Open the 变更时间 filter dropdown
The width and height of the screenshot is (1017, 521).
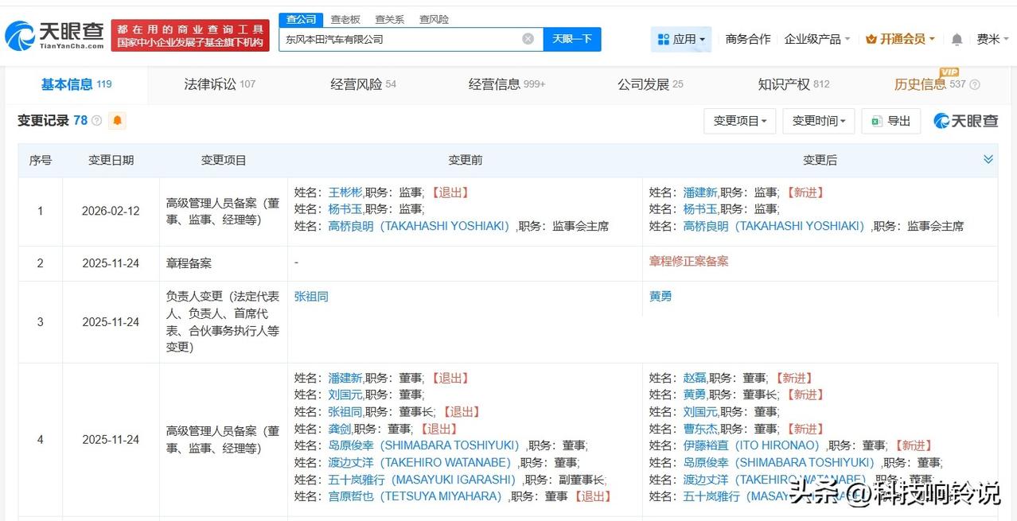[819, 121]
